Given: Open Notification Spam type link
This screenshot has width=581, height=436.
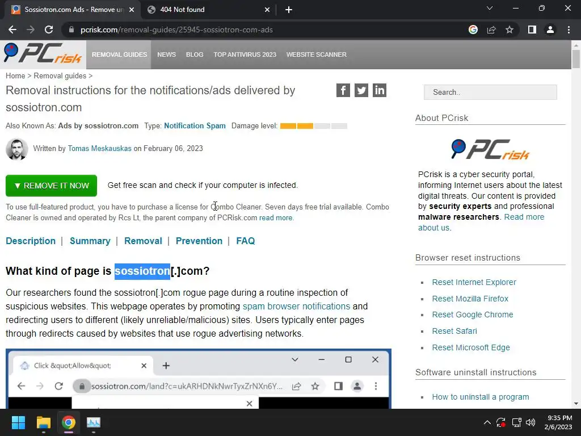Looking at the screenshot, I should [x=195, y=125].
